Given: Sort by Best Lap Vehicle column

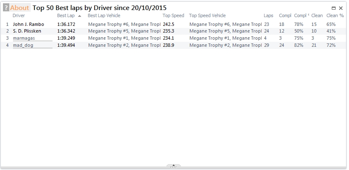Looking at the screenshot, I should [x=104, y=15].
